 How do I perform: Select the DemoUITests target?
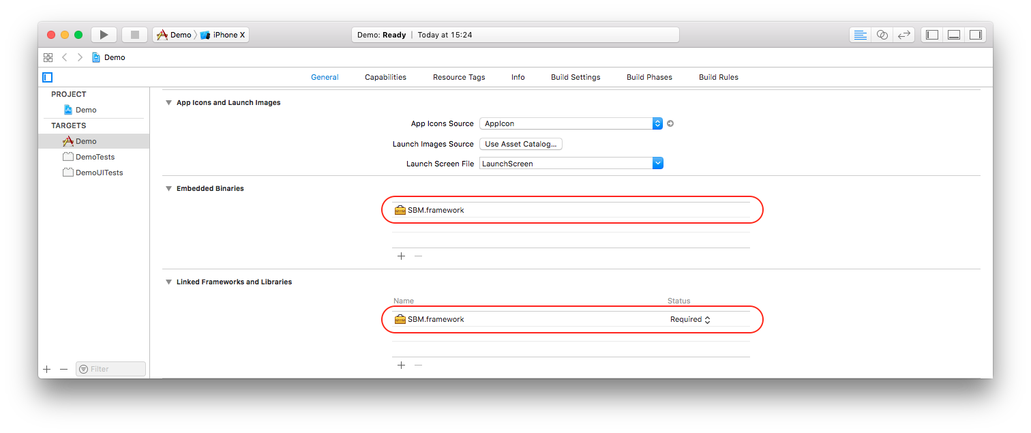pos(93,173)
